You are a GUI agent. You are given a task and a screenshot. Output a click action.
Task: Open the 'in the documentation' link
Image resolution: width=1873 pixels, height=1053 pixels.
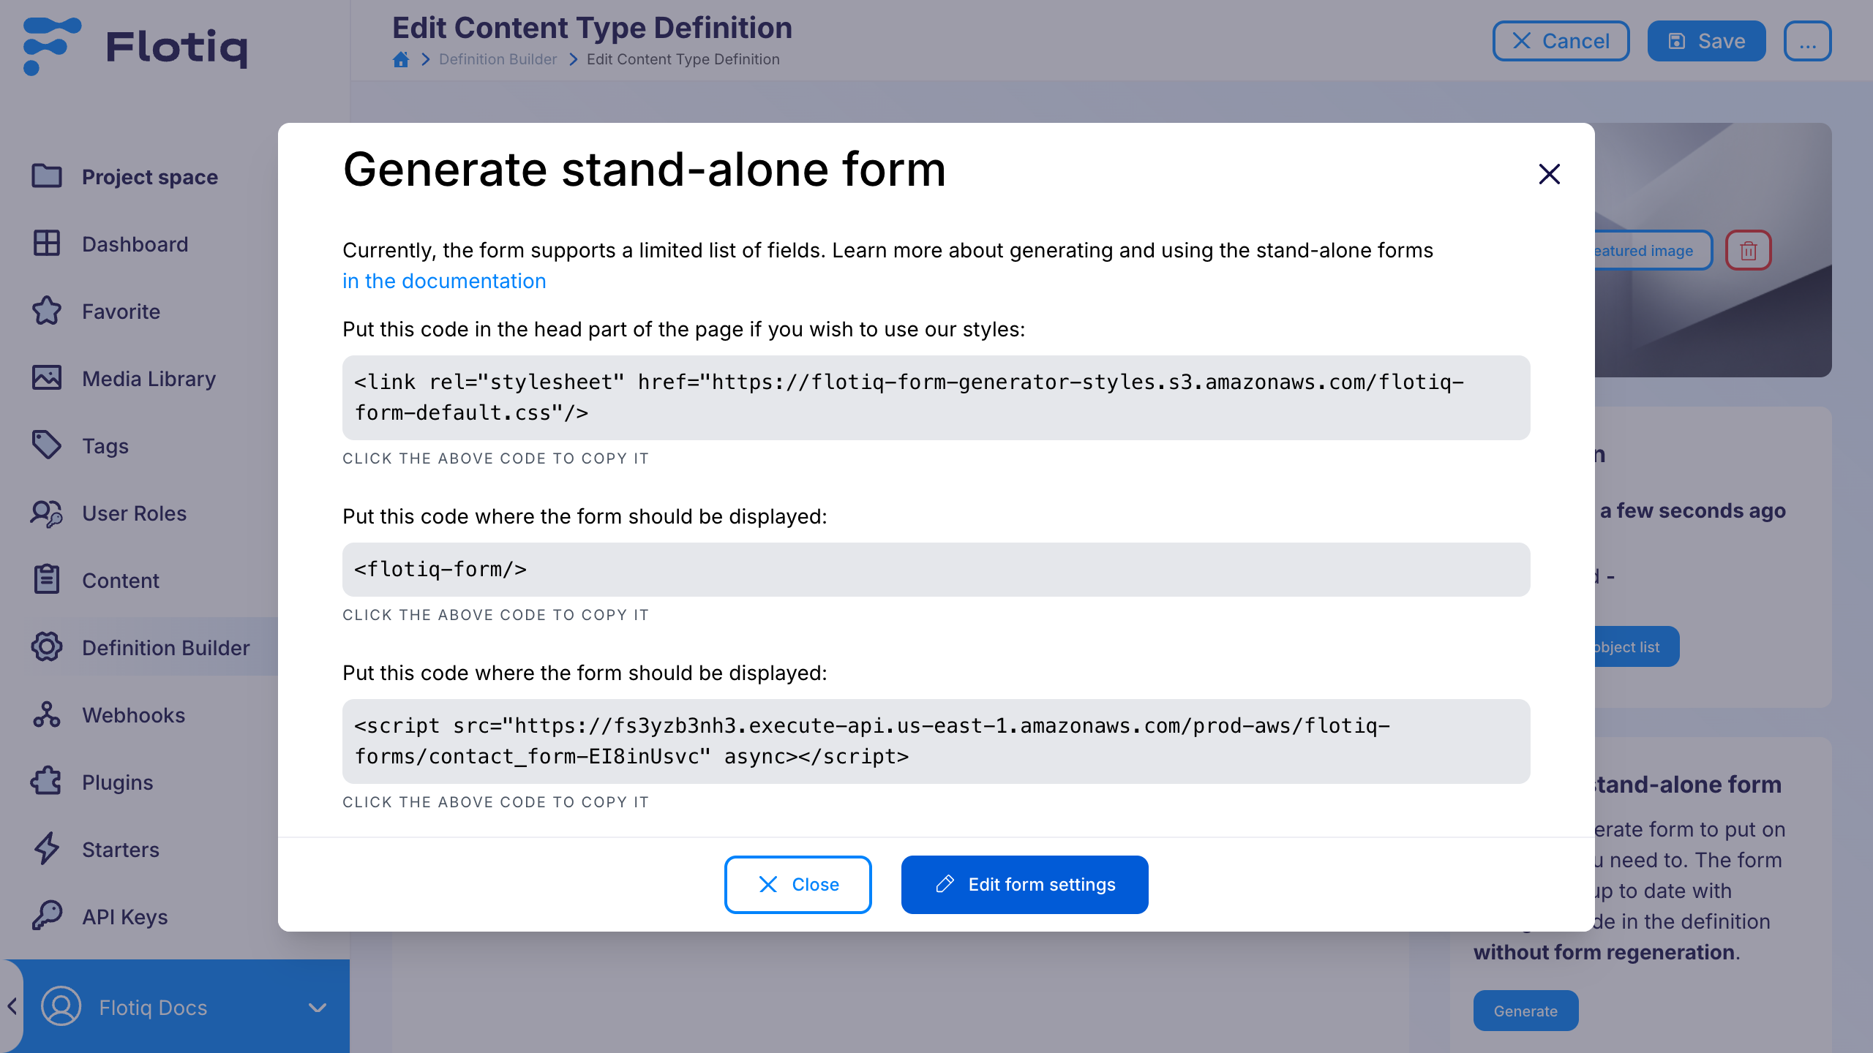pyautogui.click(x=444, y=281)
